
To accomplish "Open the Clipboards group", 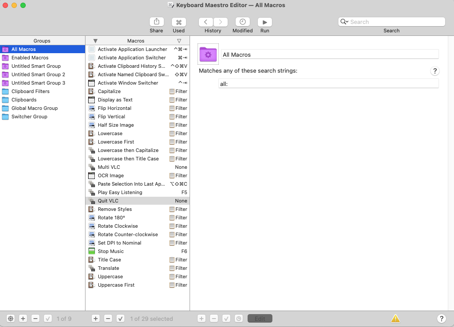I will pyautogui.click(x=43, y=100).
